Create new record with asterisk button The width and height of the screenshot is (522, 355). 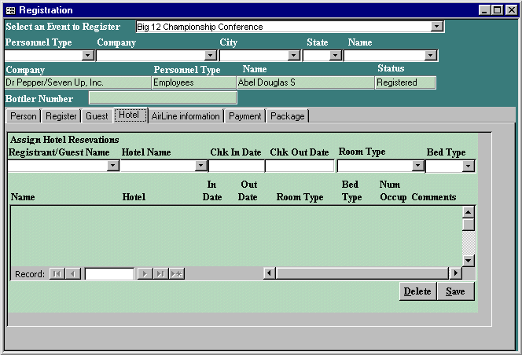point(177,274)
